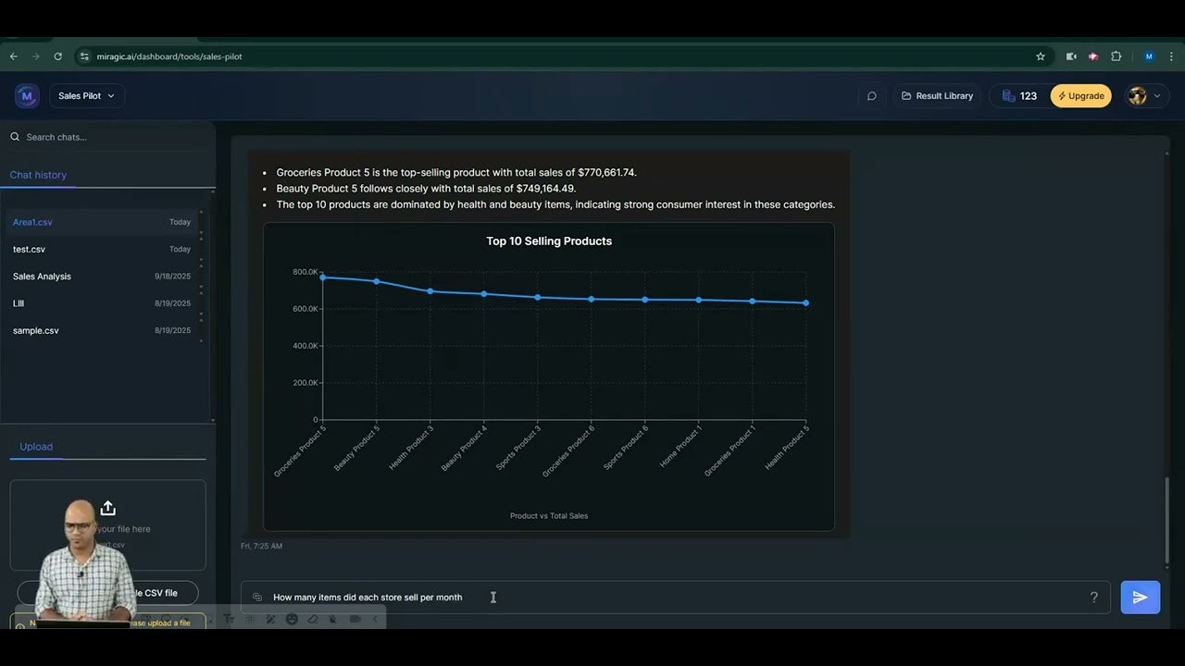Switch to the Chat history tab
The width and height of the screenshot is (1185, 666).
coord(38,175)
